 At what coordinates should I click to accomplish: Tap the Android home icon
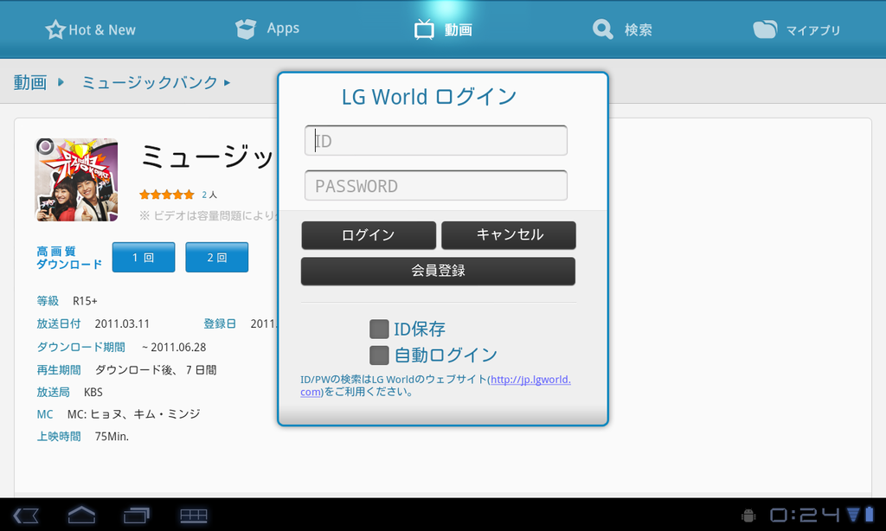[81, 515]
